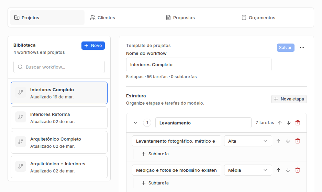This screenshot has width=322, height=192.
Task: Edit the Levantamento stage name field
Action: 203,123
